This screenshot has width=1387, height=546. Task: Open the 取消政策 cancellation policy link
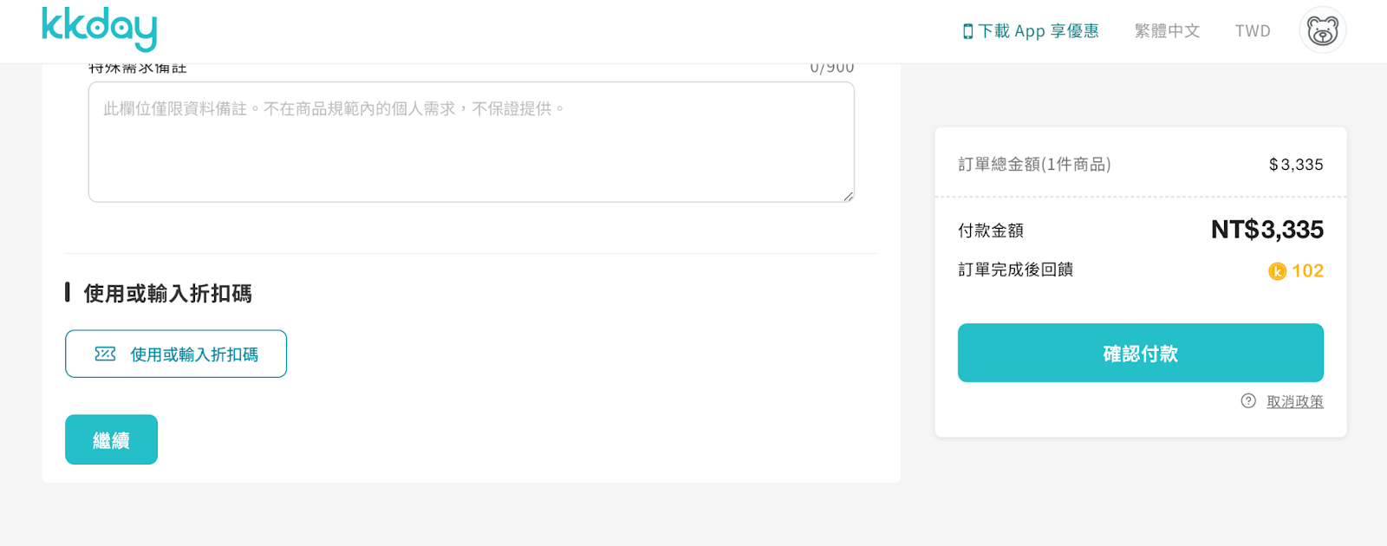(1294, 401)
